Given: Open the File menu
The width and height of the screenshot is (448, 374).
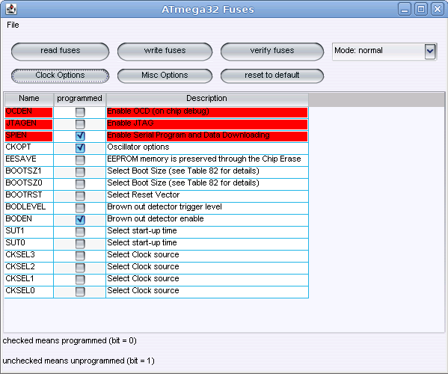Looking at the screenshot, I should point(13,25).
